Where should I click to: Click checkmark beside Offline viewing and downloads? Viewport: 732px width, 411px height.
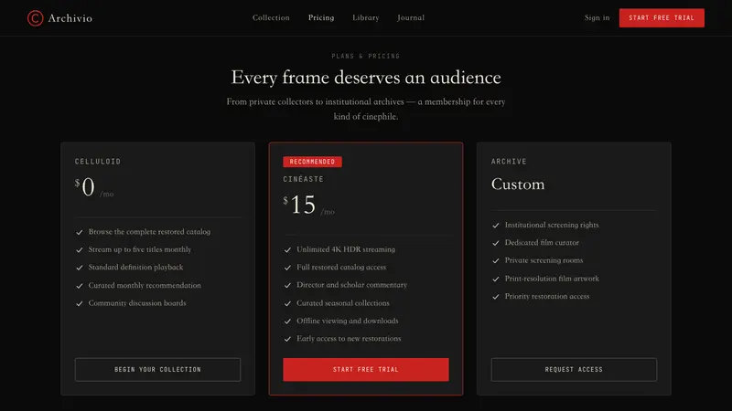pyautogui.click(x=287, y=321)
